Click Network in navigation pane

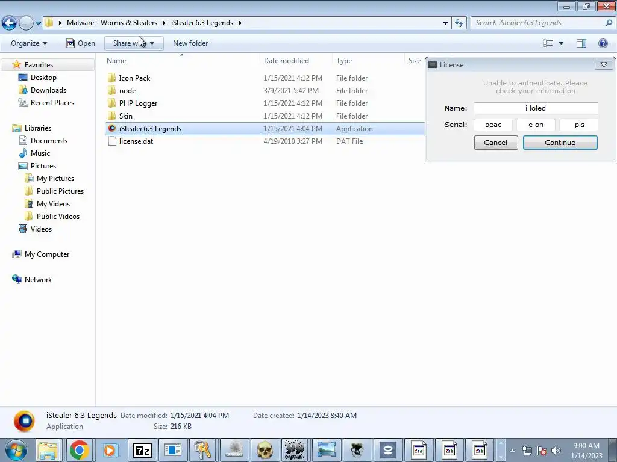(x=38, y=279)
